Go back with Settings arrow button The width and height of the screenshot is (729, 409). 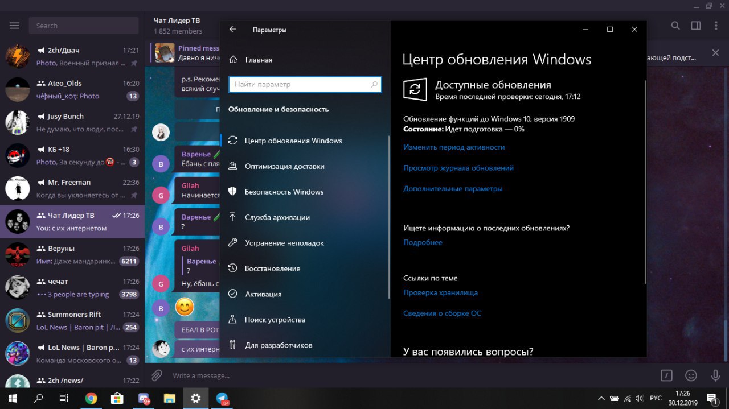[x=232, y=30]
